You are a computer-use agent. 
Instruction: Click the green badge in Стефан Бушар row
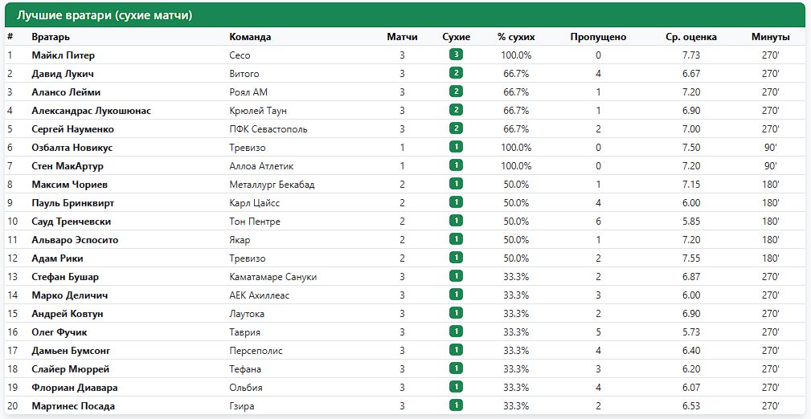457,276
